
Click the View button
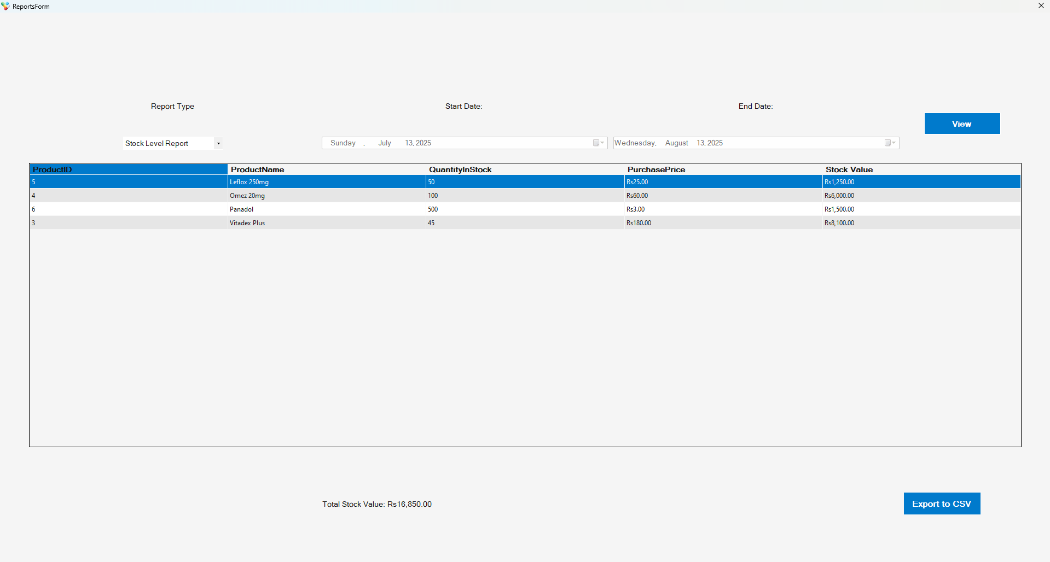[962, 124]
